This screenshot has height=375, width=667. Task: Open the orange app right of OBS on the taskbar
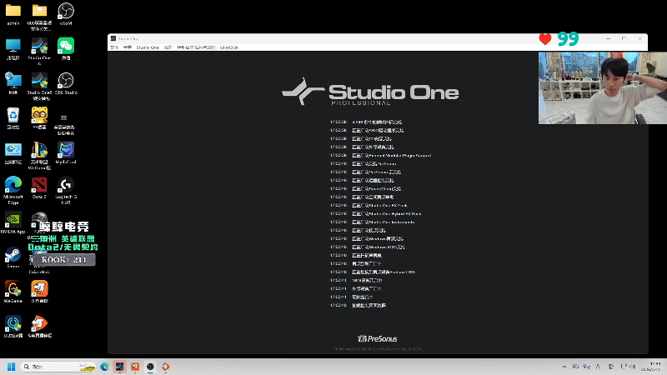165,367
